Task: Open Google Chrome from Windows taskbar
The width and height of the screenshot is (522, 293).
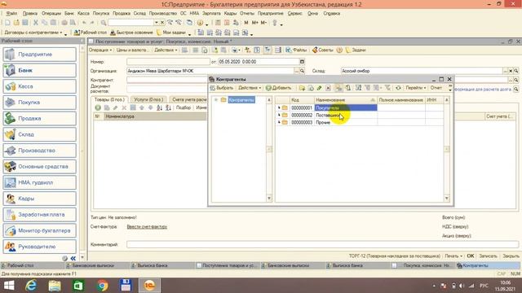Action: point(103,286)
